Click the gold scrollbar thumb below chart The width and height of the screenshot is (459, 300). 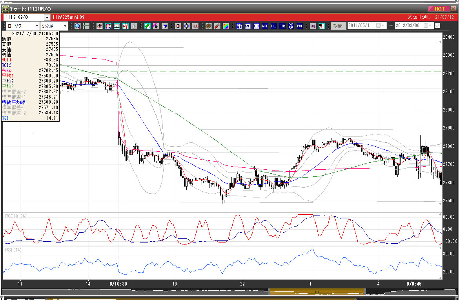tap(317, 292)
